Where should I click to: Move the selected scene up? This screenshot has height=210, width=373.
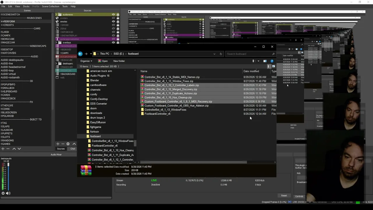[14, 149]
